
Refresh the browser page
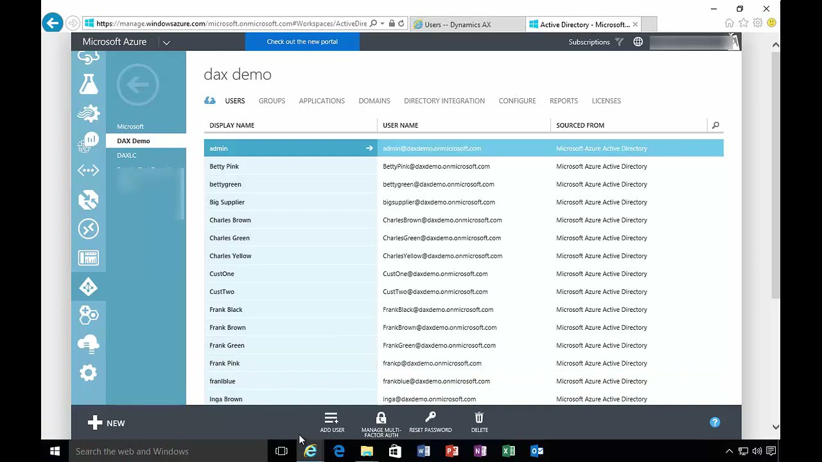(x=401, y=24)
